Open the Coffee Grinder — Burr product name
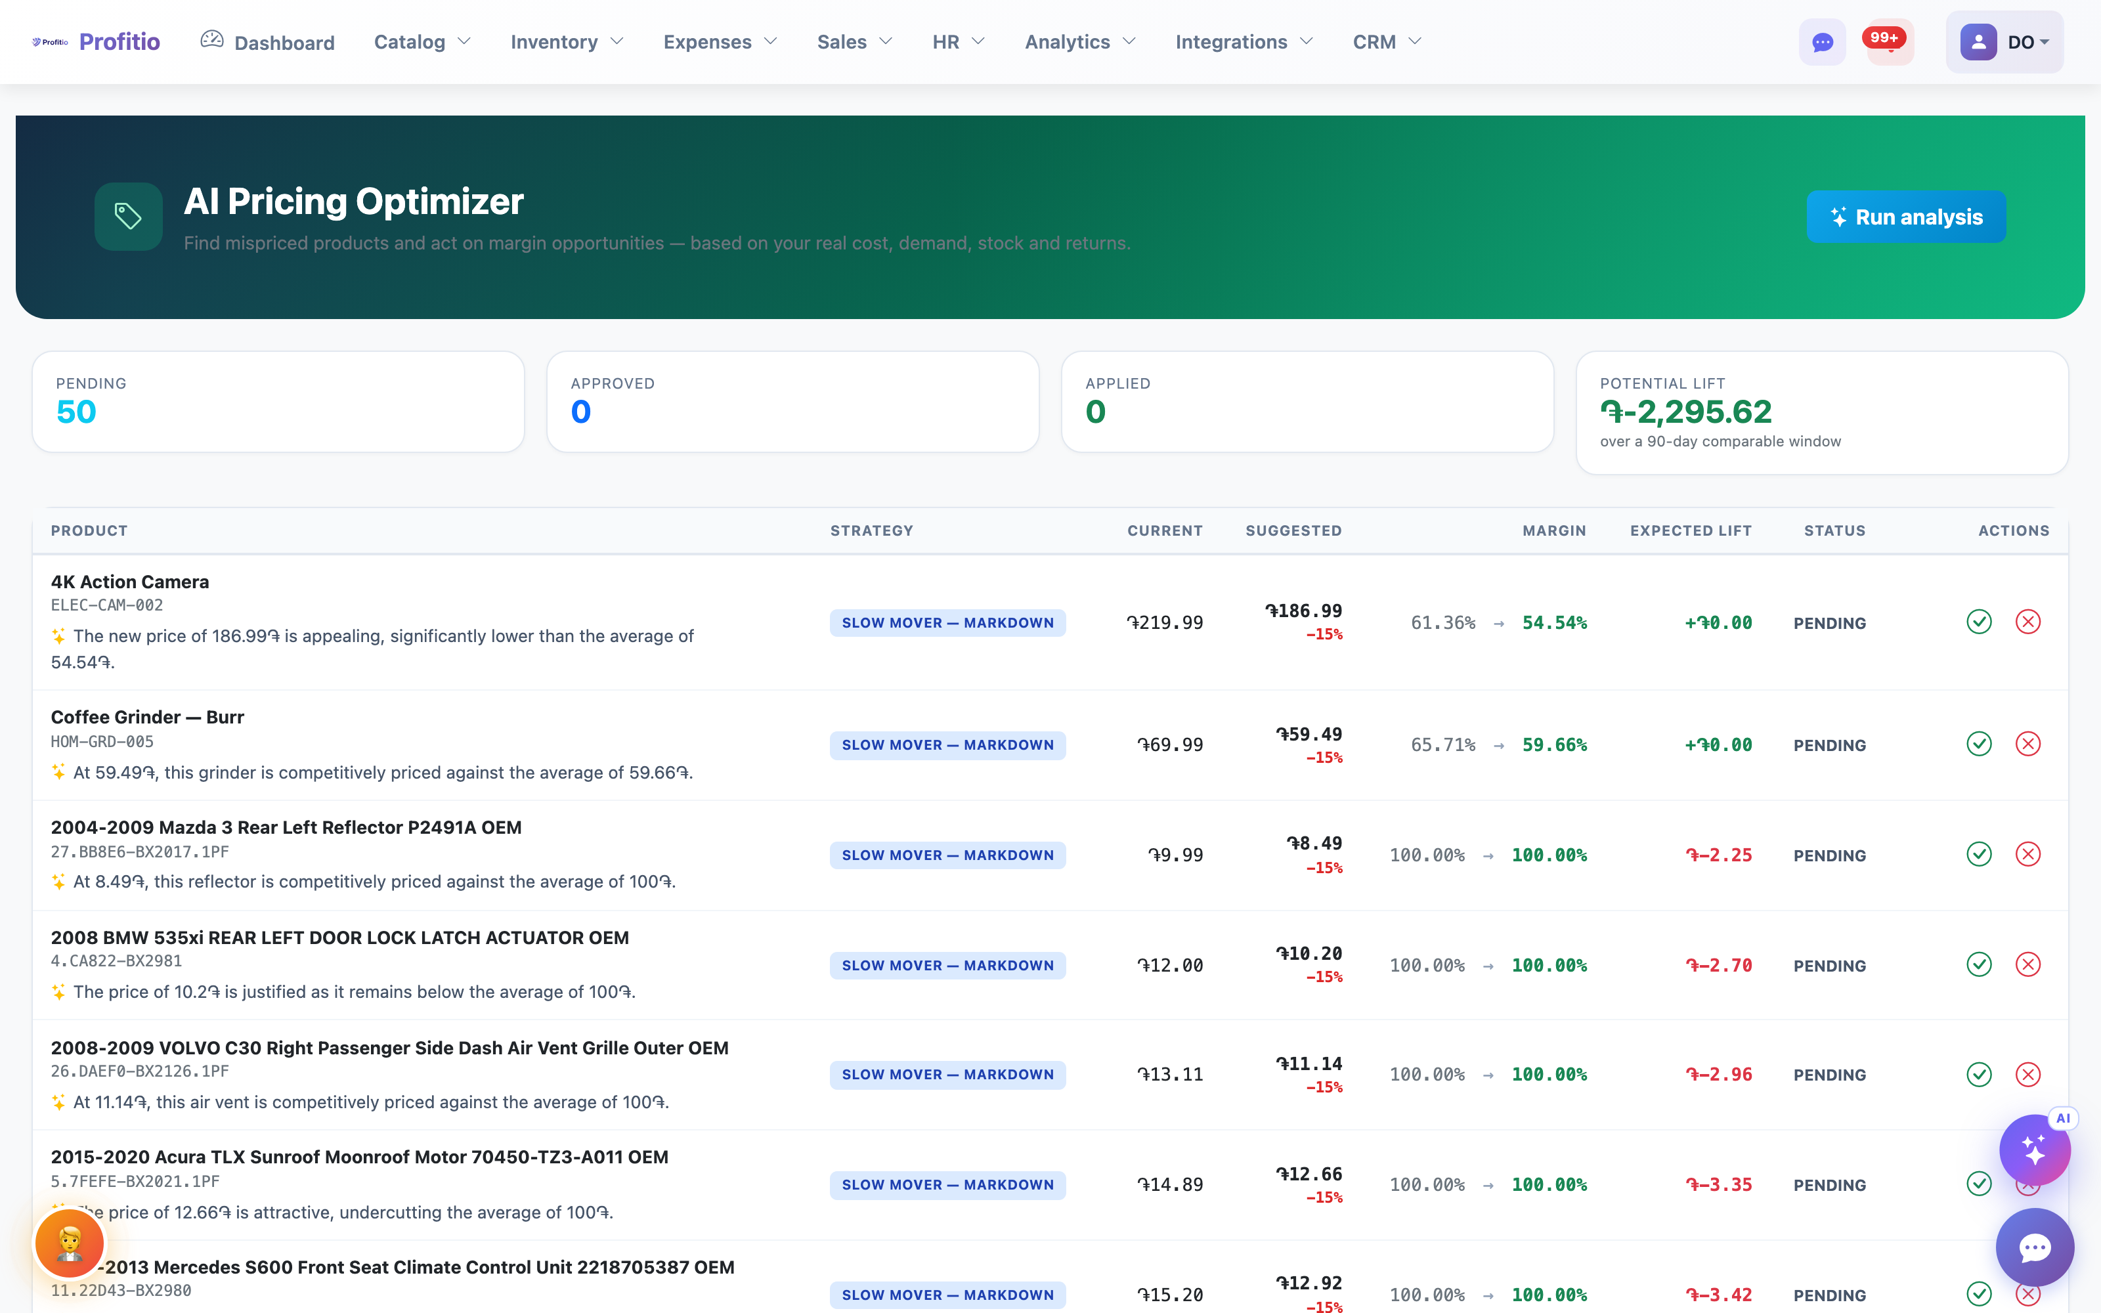2101x1313 pixels. 146,718
